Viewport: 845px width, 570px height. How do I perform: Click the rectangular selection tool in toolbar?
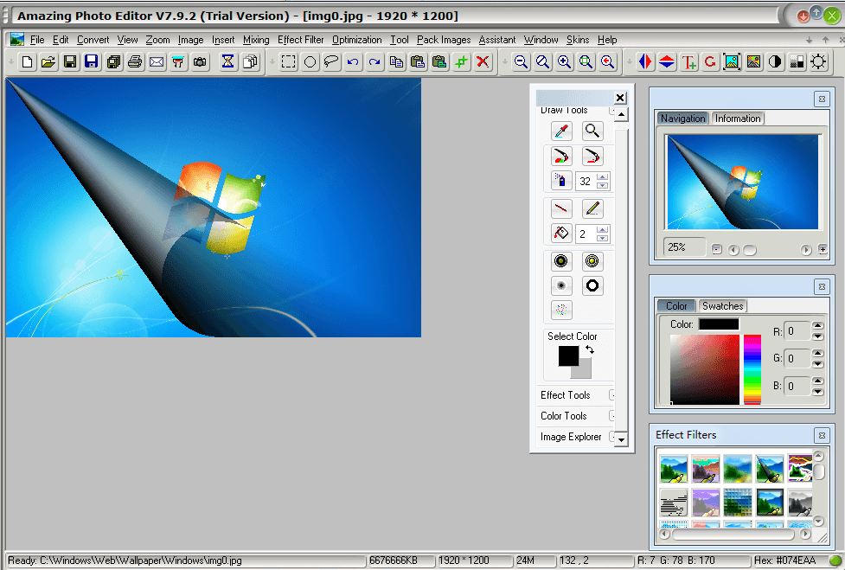coord(288,61)
